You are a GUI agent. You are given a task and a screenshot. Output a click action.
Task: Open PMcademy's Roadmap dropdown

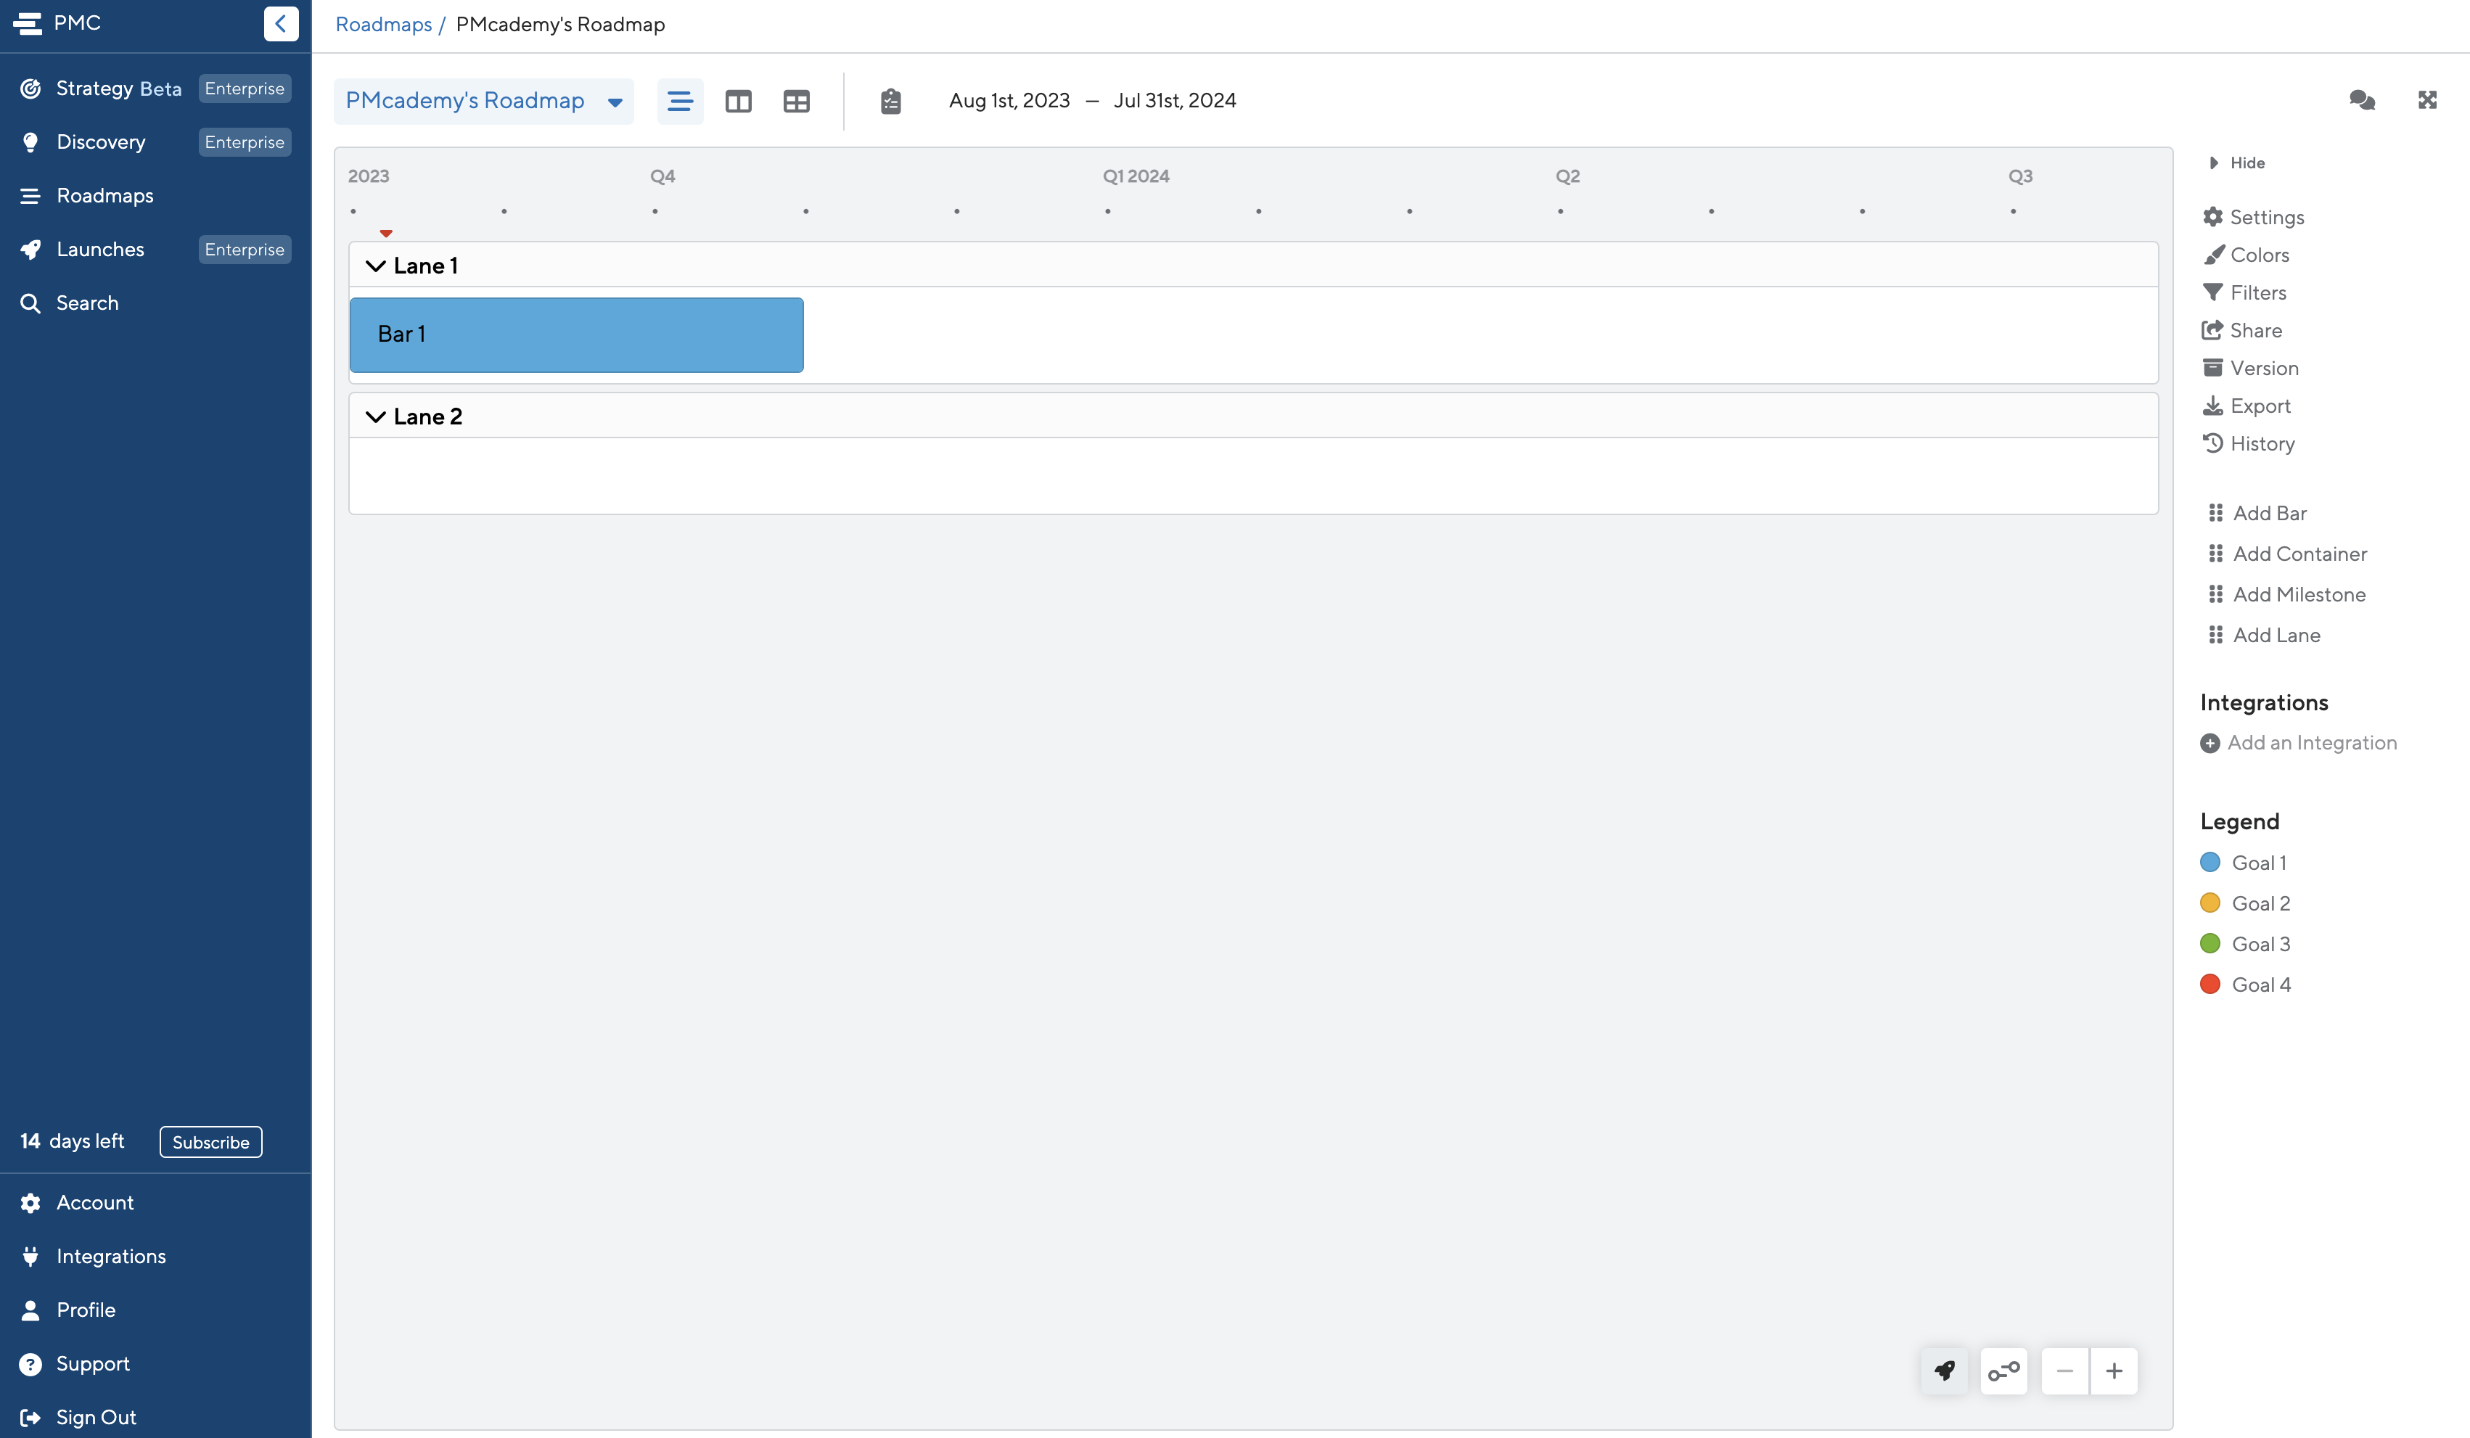[x=483, y=101]
